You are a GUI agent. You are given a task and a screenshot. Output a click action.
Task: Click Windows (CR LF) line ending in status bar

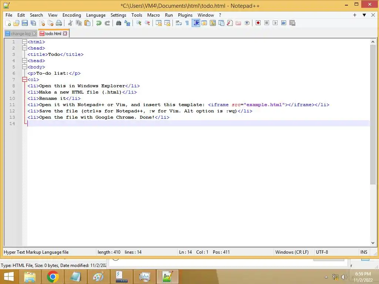click(292, 252)
